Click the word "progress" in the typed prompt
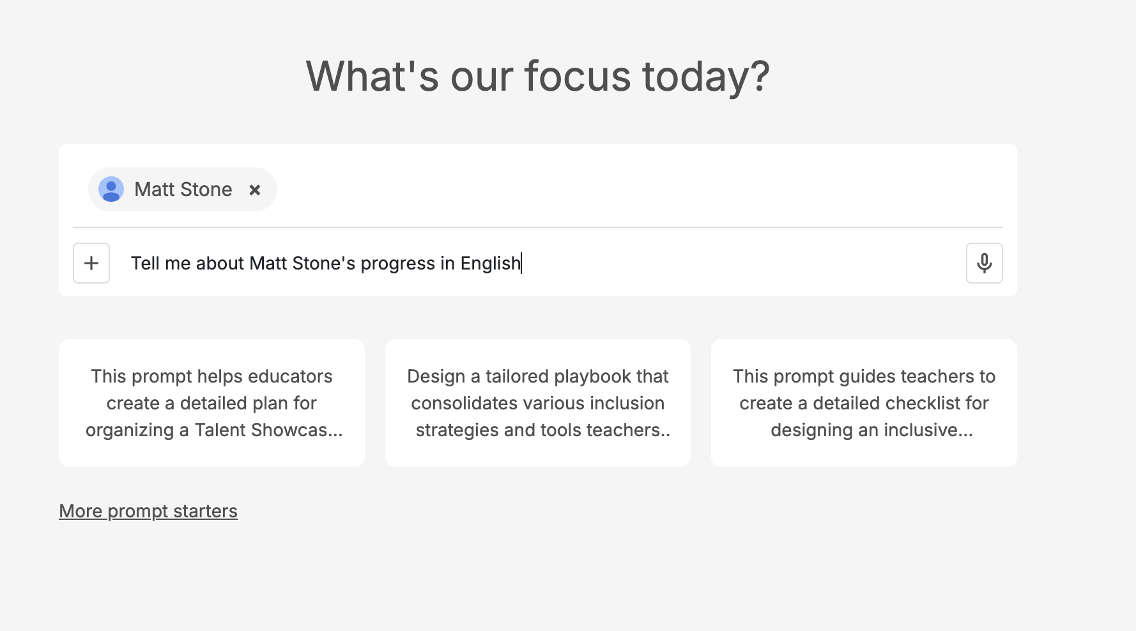Viewport: 1136px width, 631px height. tap(397, 264)
